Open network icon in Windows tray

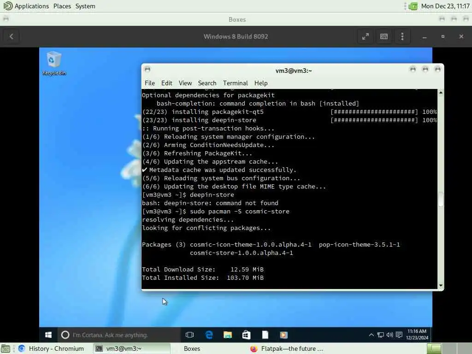click(380, 335)
